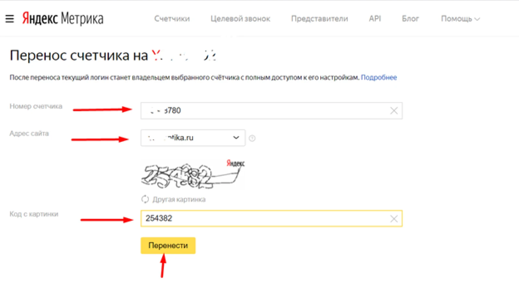The width and height of the screenshot is (519, 297).
Task: Click the help question icon by site address
Action: click(252, 138)
